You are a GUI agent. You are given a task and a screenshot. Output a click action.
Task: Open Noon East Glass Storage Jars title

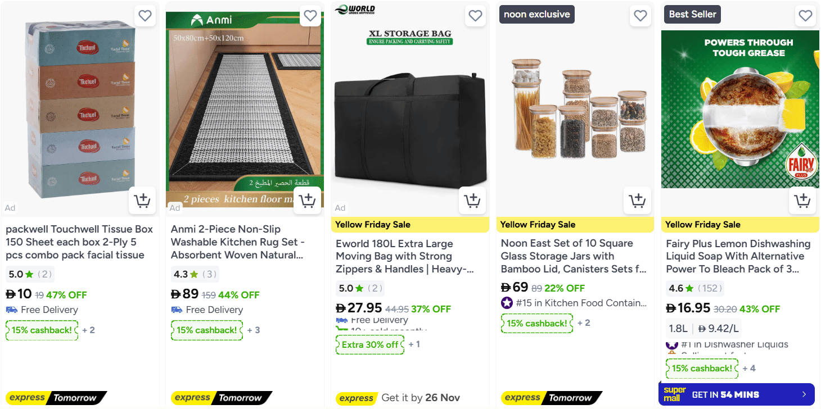pos(574,256)
